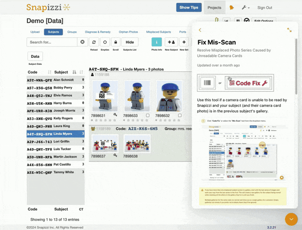This screenshot has width=302, height=230.
Task: Click the help panel vertical scrollbar
Action: click(x=296, y=67)
